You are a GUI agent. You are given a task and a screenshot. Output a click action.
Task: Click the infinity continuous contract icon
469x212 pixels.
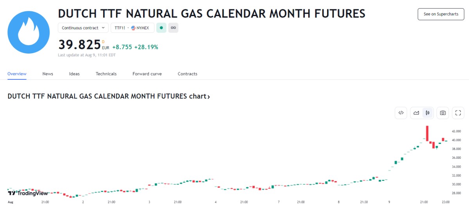click(173, 28)
